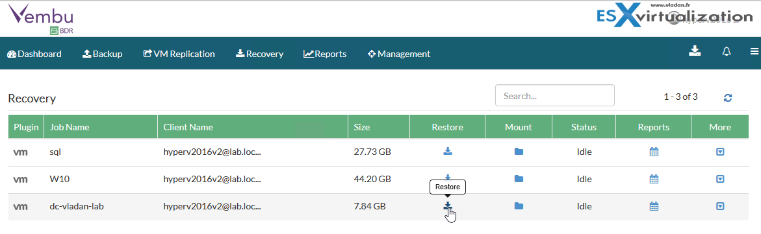Select job name W10
The image size is (761, 234).
[59, 179]
